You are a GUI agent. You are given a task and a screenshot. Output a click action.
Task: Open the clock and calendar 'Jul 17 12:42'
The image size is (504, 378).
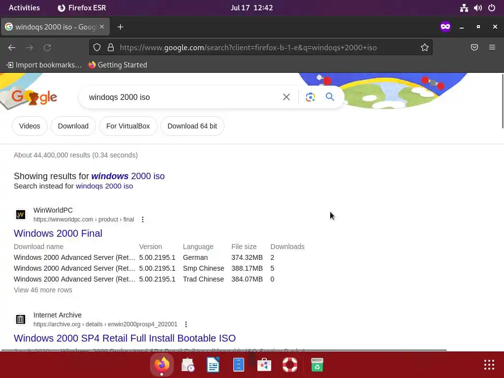[x=252, y=8]
